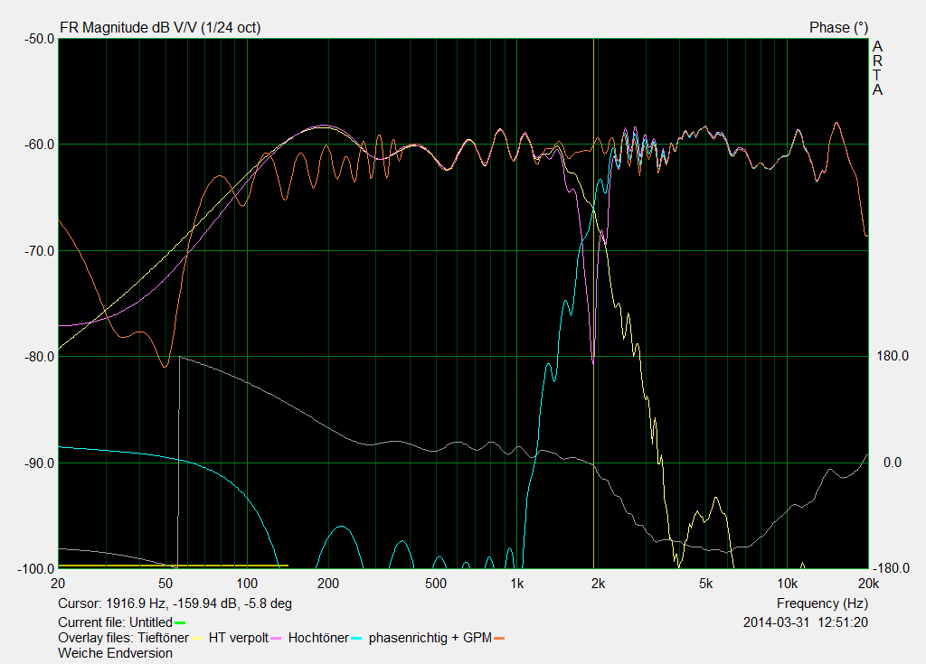The image size is (926, 664).
Task: Click the 20k frequency axis tick label
Action: (x=867, y=583)
